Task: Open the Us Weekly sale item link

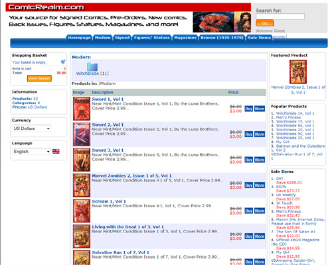Action: [286, 195]
